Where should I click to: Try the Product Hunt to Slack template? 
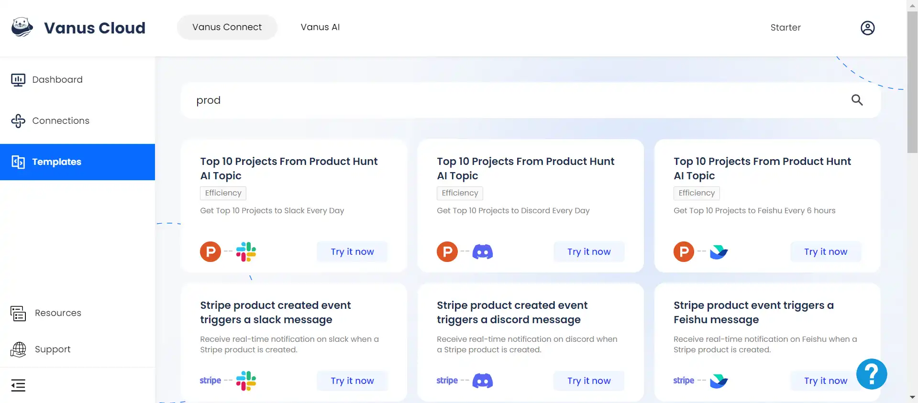[352, 251]
